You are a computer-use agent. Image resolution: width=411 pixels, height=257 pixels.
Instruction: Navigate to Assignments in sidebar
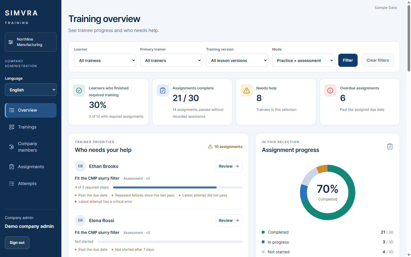click(31, 167)
